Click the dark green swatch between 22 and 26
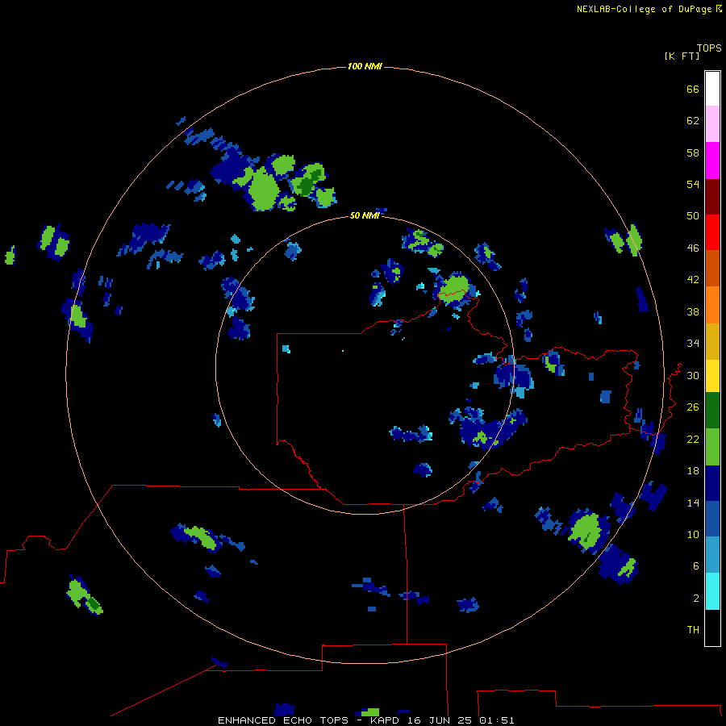Viewport: 726px width, 726px height. (x=712, y=411)
